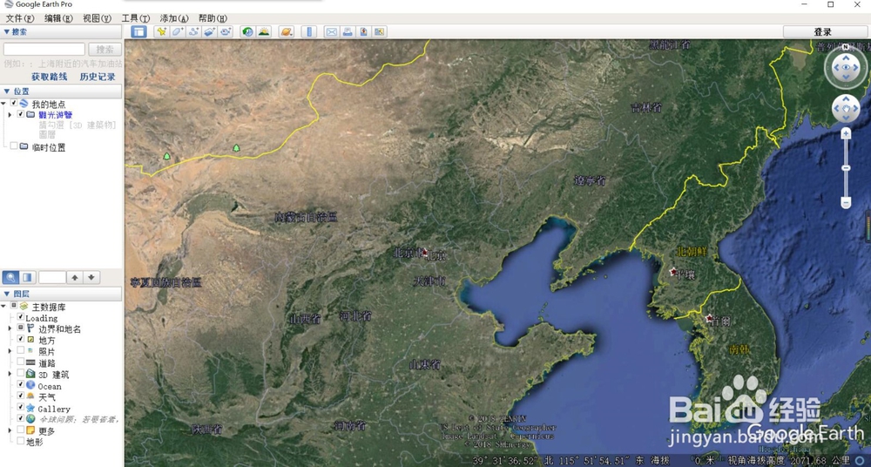Image resolution: width=871 pixels, height=467 pixels.
Task: Activate the ruler measuring tool
Action: click(x=309, y=31)
